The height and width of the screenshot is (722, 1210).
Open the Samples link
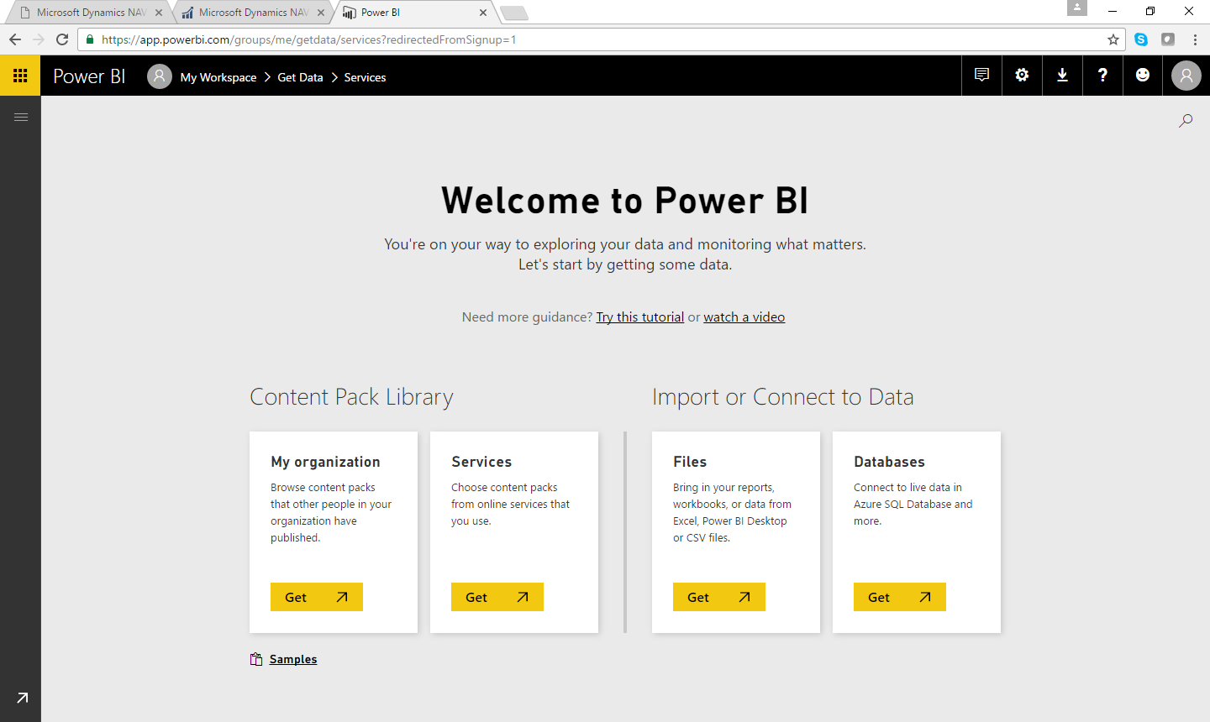point(292,659)
